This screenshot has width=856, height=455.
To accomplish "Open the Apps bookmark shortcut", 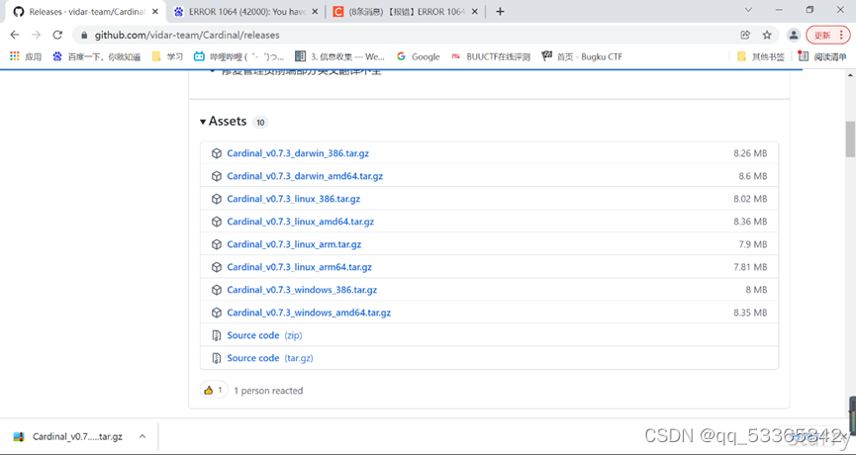I will tap(26, 56).
